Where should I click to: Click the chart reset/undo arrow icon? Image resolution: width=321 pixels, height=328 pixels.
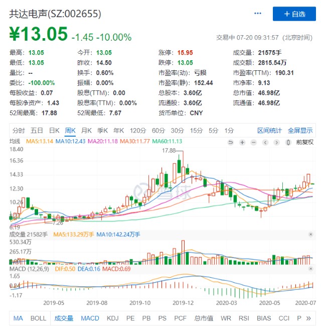(x=231, y=142)
